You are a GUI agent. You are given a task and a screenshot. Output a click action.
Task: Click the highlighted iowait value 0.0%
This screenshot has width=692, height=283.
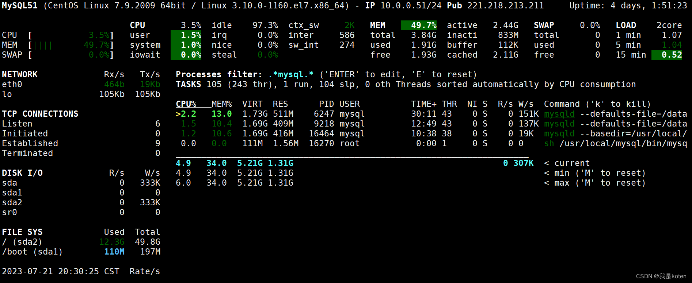pyautogui.click(x=186, y=55)
